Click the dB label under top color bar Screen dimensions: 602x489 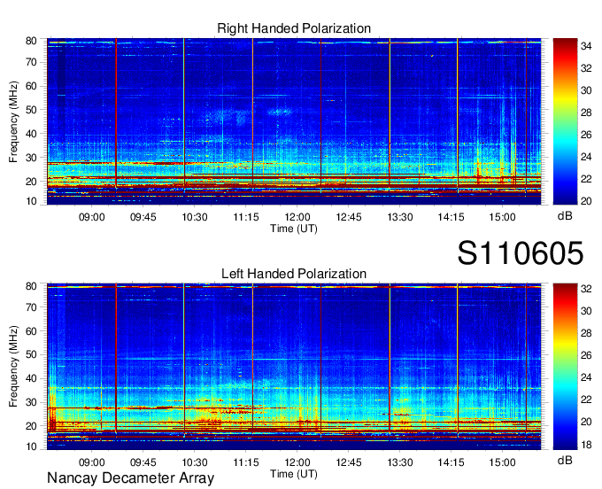point(565,216)
